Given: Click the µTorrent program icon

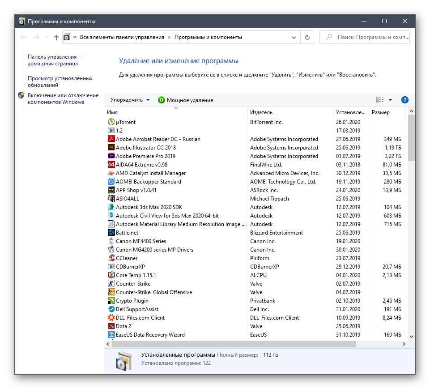Looking at the screenshot, I should click(111, 122).
